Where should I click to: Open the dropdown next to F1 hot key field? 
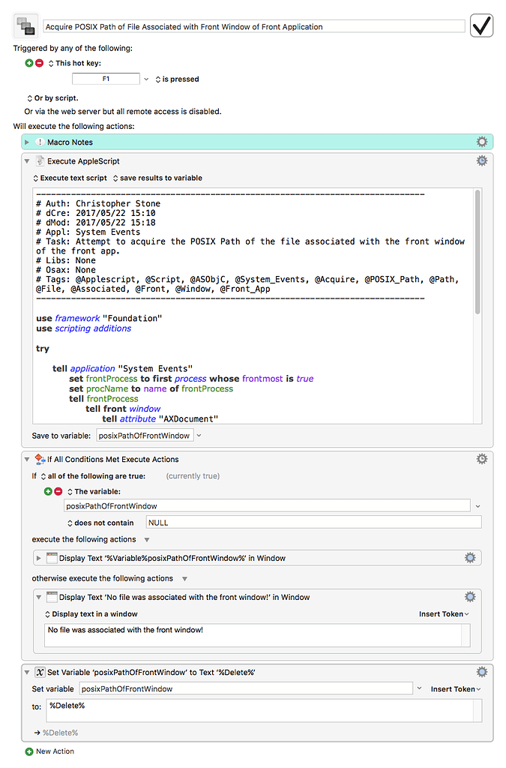(x=146, y=79)
